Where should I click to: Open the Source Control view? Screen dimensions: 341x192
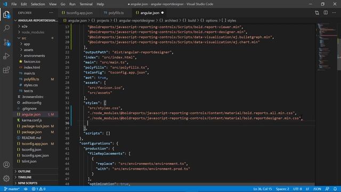[6, 42]
